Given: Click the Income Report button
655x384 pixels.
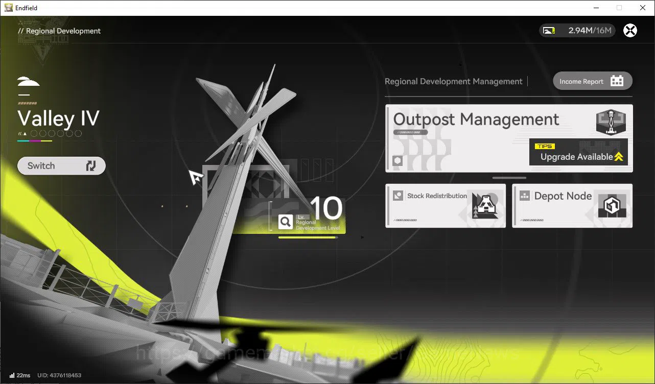Looking at the screenshot, I should point(593,81).
